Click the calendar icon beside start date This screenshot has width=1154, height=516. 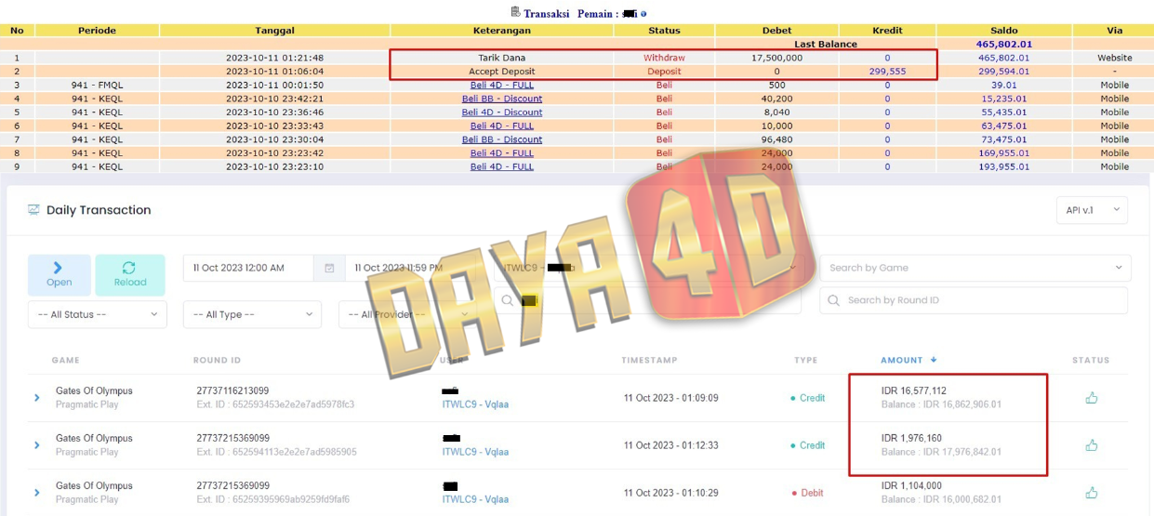pyautogui.click(x=329, y=268)
